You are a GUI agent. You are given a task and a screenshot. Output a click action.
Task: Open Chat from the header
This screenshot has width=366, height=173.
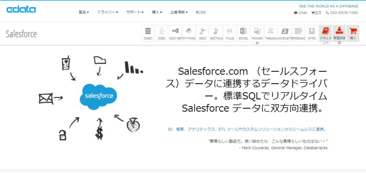(300, 13)
